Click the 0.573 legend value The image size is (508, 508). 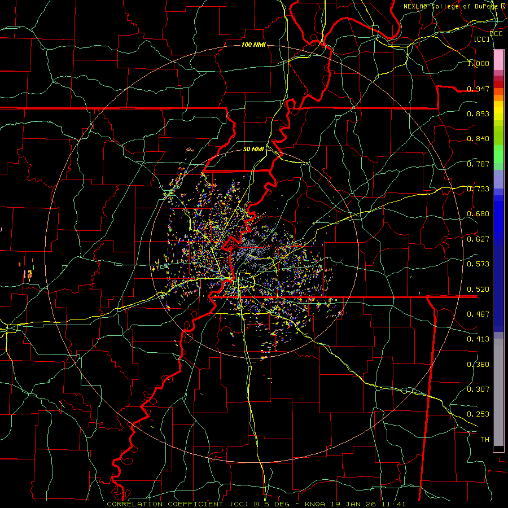point(478,264)
